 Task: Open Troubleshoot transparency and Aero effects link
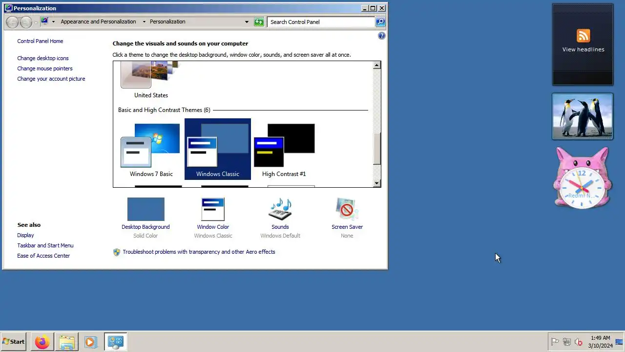coord(199,252)
